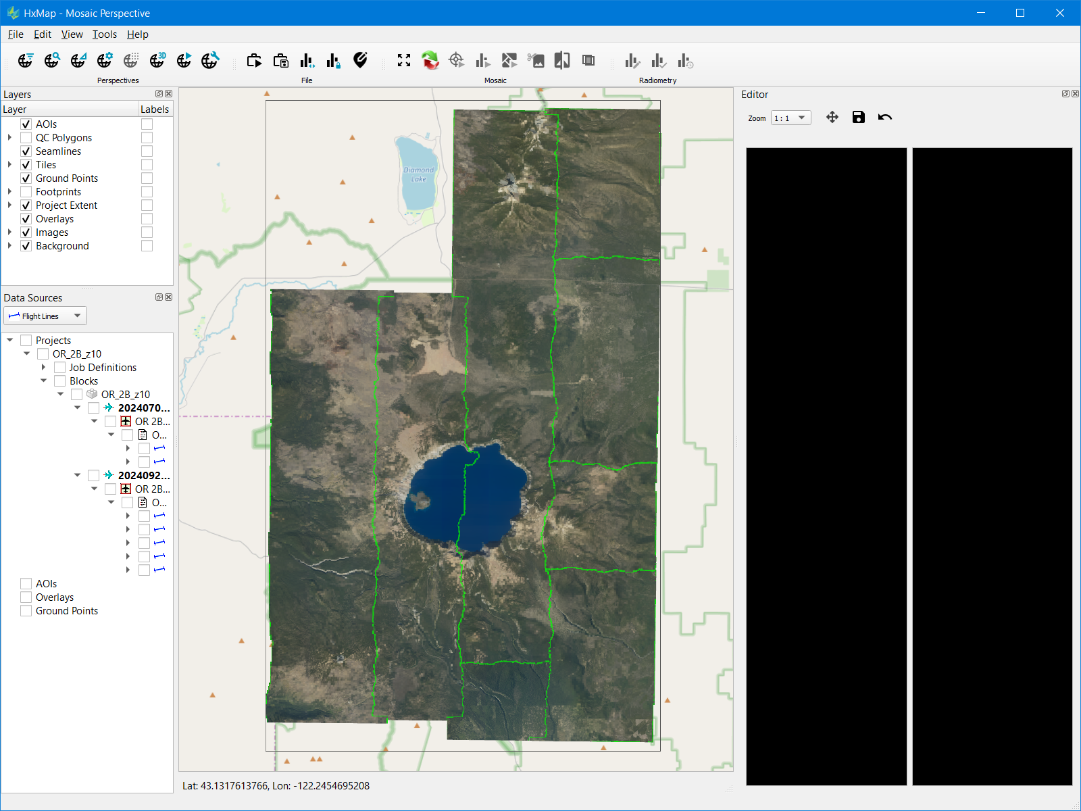The width and height of the screenshot is (1081, 811).
Task: Turn on the Footprints layer checkbox
Action: click(x=26, y=192)
